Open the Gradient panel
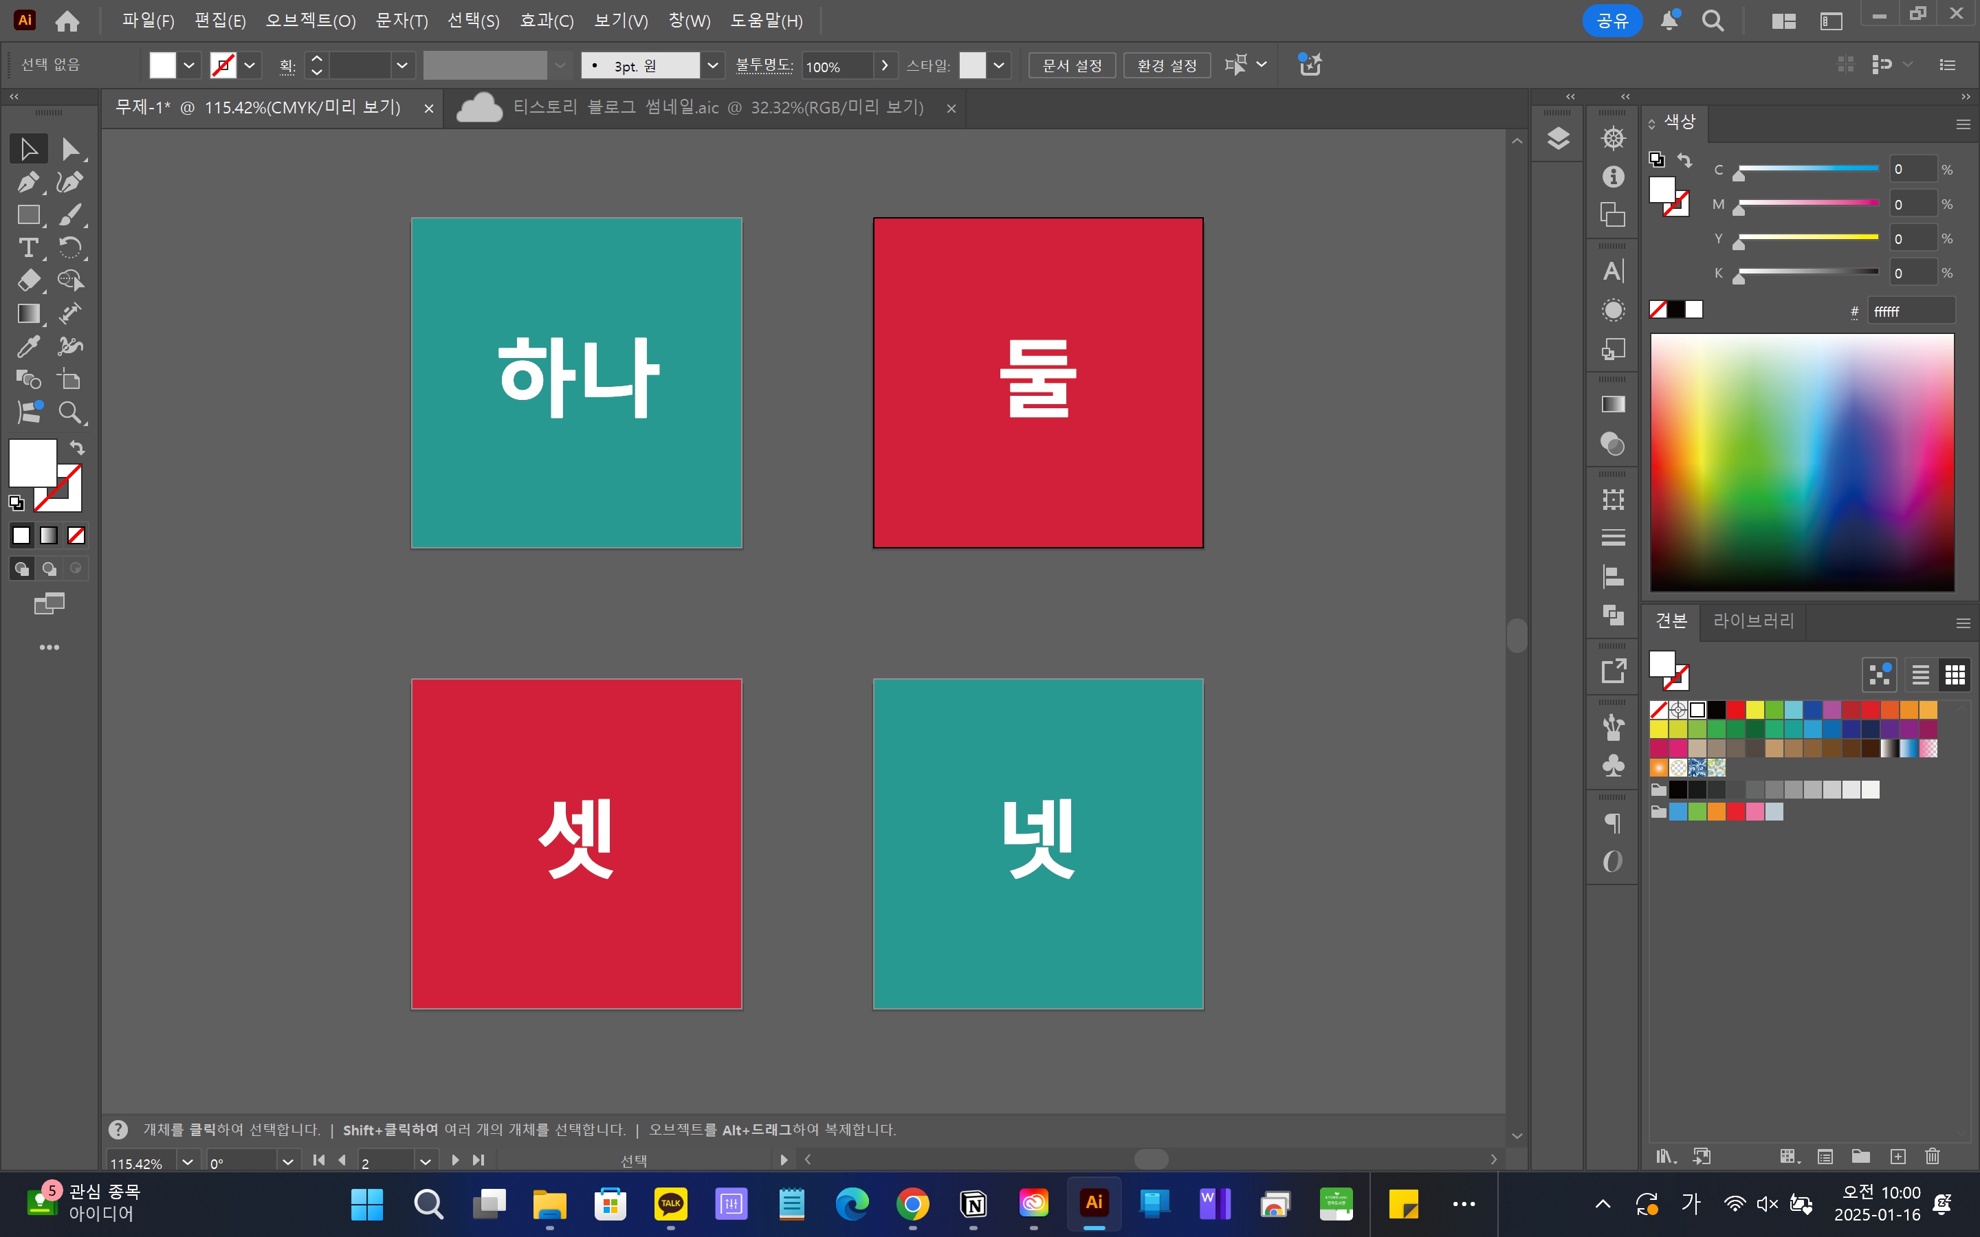Viewport: 1980px width, 1237px height. (1613, 403)
